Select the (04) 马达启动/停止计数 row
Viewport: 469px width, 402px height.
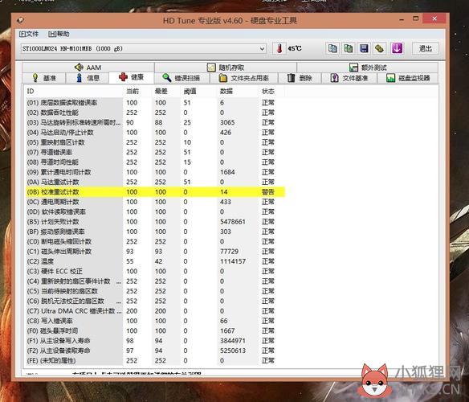point(155,133)
